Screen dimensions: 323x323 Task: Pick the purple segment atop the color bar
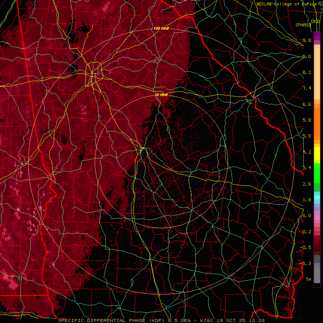317,36
